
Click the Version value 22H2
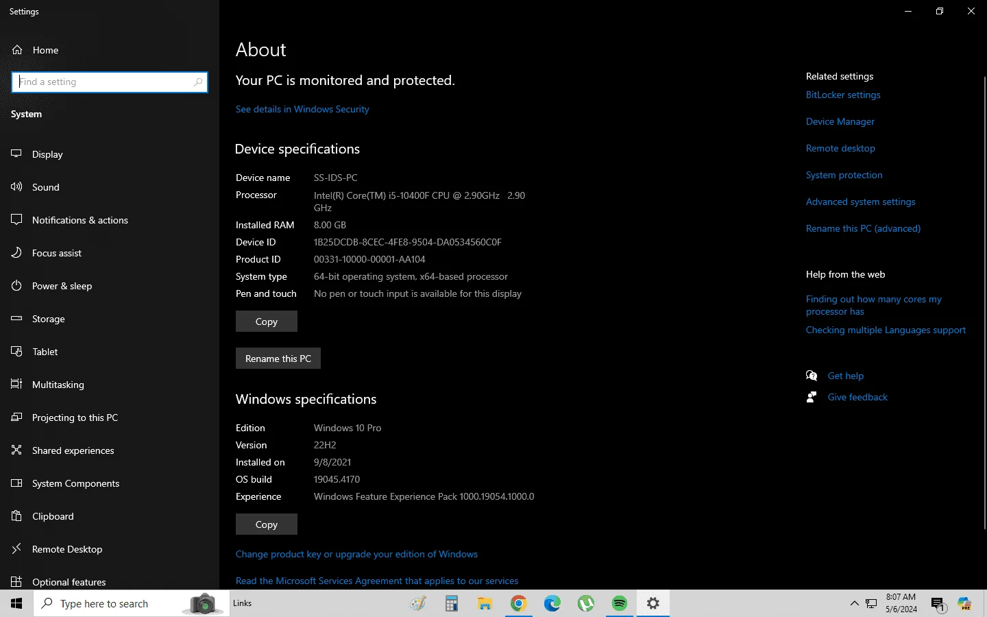325,445
